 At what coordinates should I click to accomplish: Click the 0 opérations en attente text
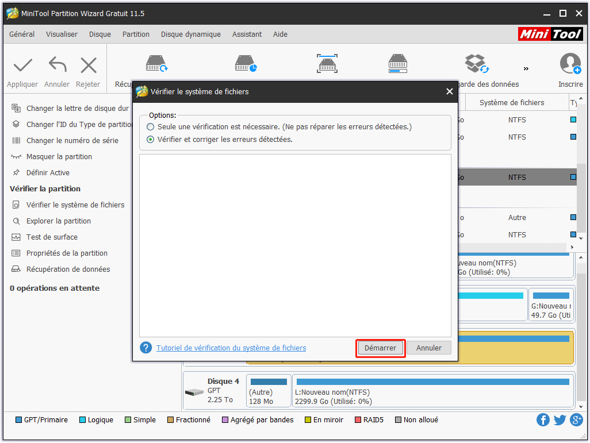[55, 288]
